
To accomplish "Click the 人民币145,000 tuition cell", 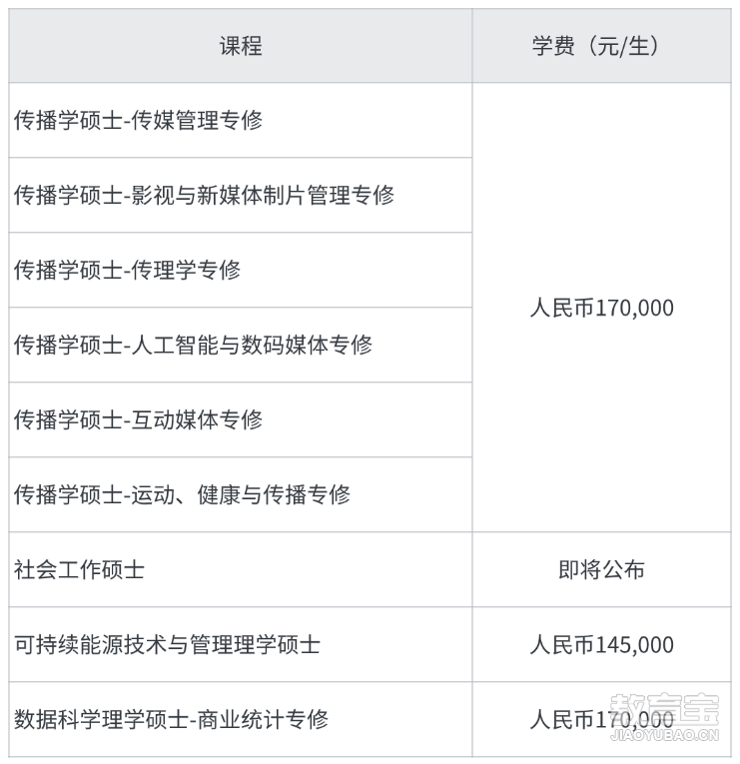I will [x=601, y=644].
